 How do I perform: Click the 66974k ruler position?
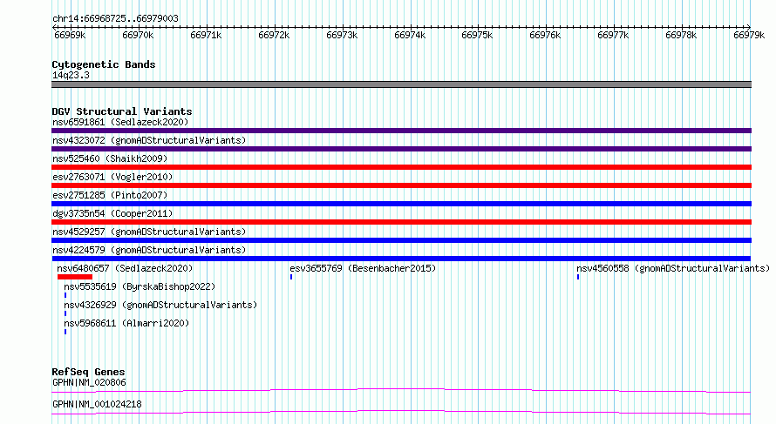pos(410,35)
